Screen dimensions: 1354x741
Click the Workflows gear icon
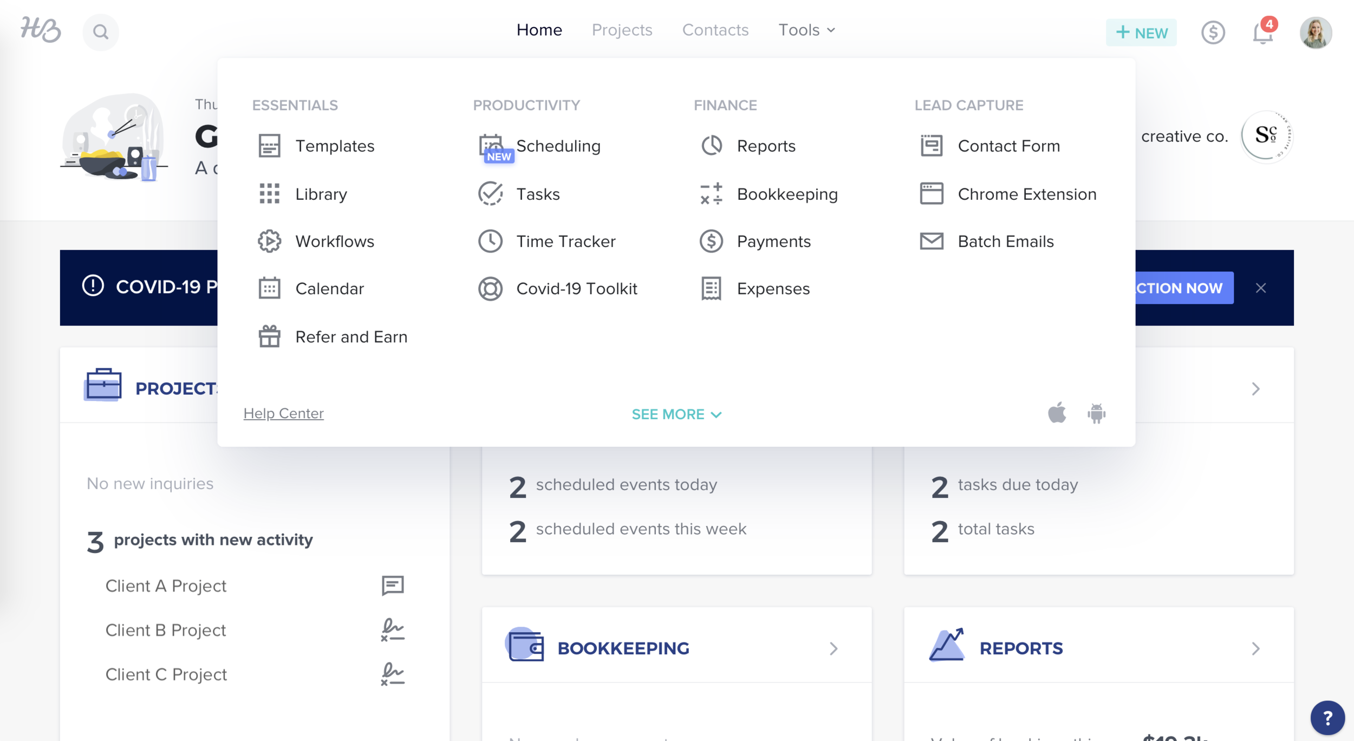click(x=269, y=241)
